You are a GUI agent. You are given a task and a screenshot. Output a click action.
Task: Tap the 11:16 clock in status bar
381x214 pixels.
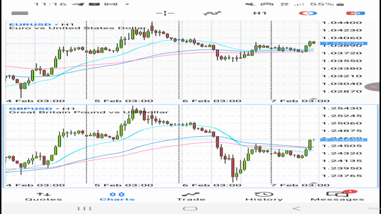[x=50, y=4]
